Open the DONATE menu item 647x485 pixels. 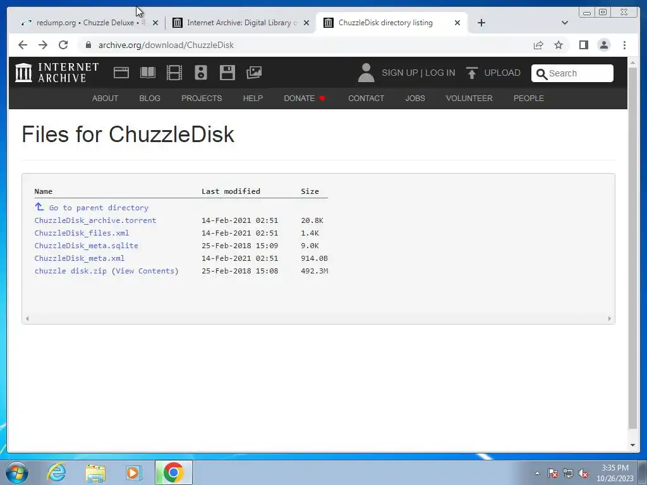click(305, 98)
